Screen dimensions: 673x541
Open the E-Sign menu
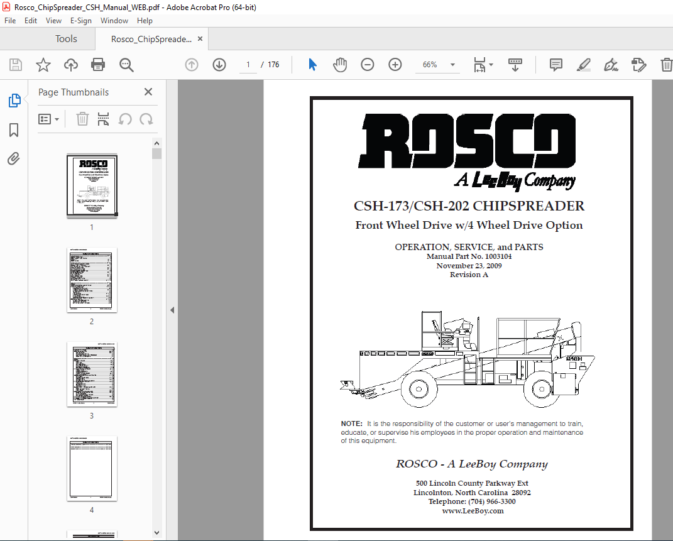80,21
